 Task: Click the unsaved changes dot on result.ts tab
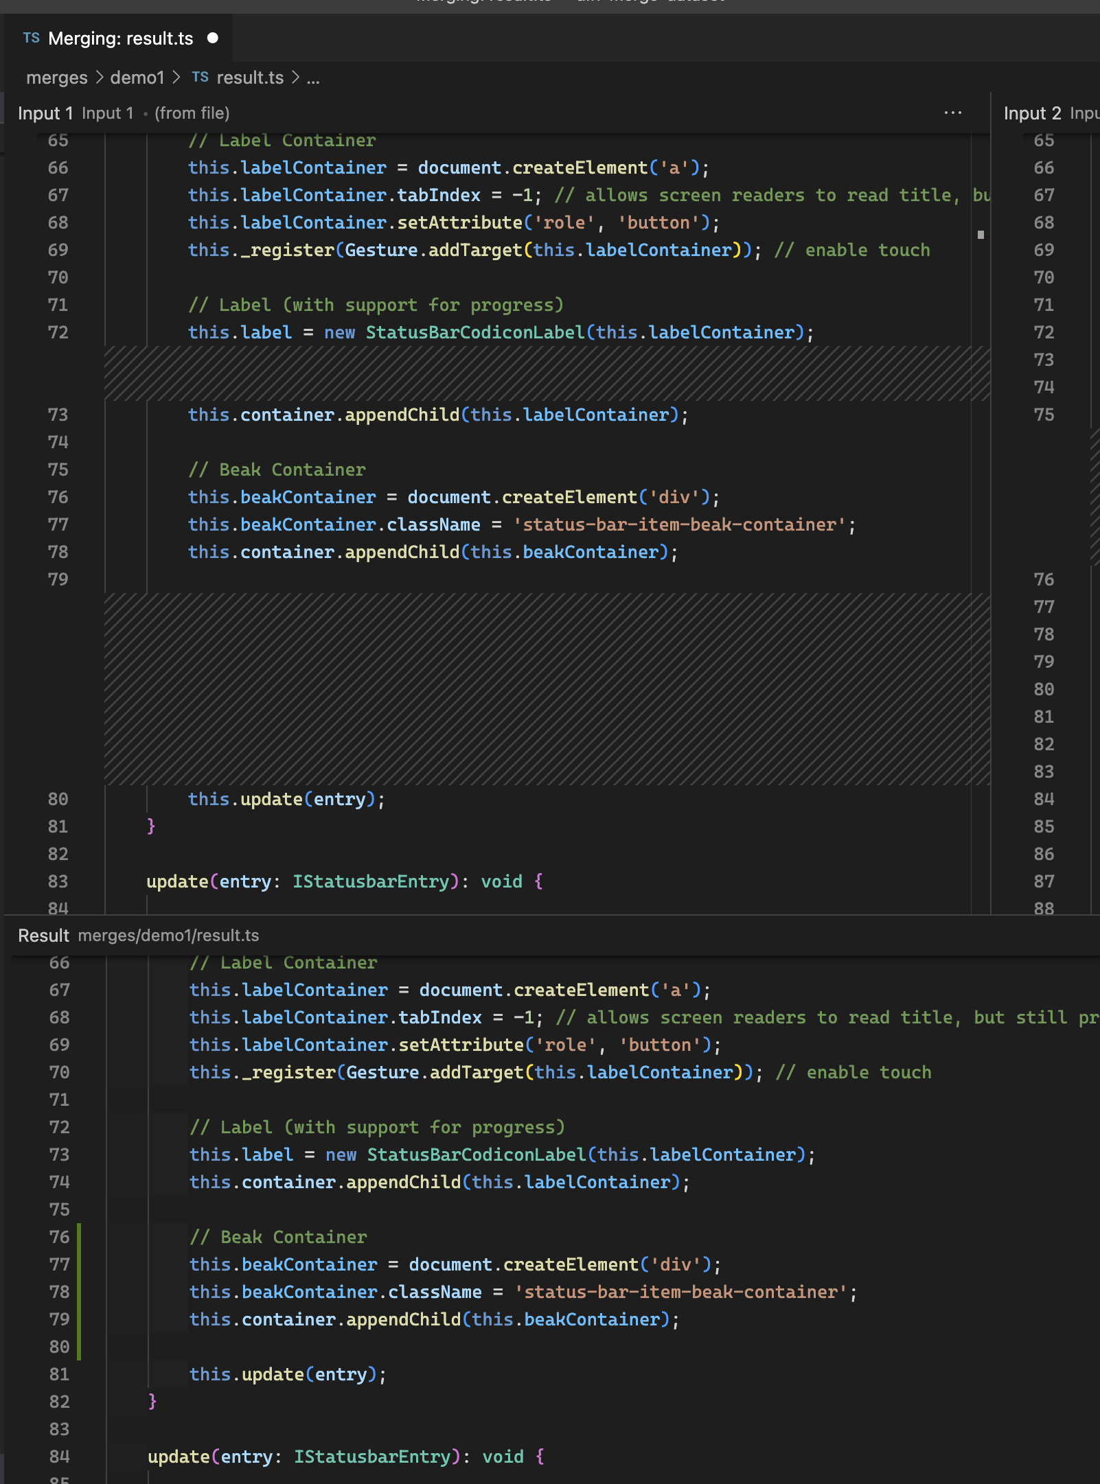[x=213, y=38]
